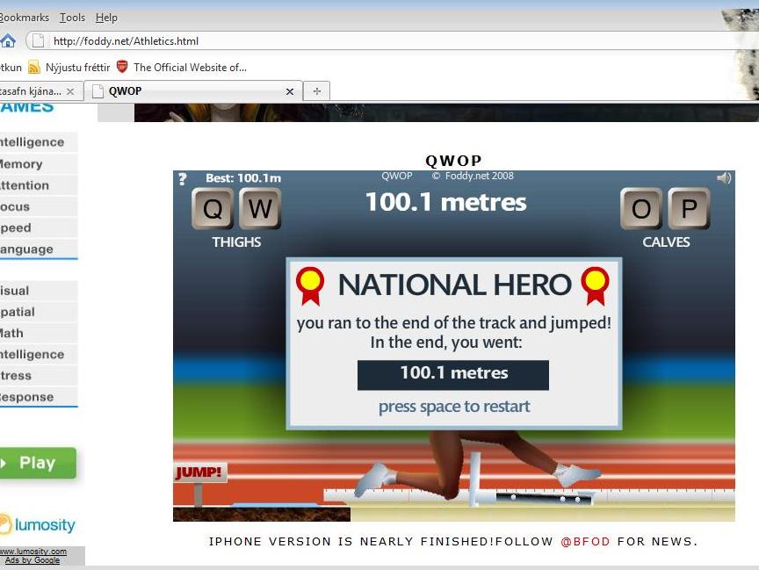This screenshot has height=570, width=759.
Task: Follow the @BFOD link
Action: tap(585, 541)
